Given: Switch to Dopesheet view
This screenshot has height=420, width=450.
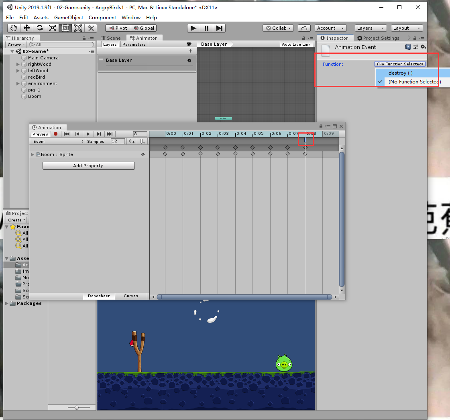Looking at the screenshot, I should 99,296.
